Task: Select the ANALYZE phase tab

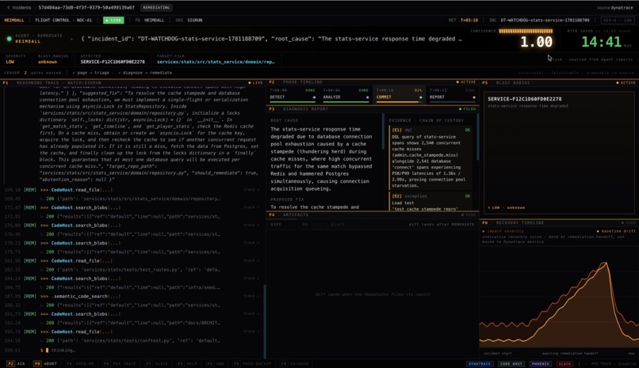Action: (x=346, y=95)
